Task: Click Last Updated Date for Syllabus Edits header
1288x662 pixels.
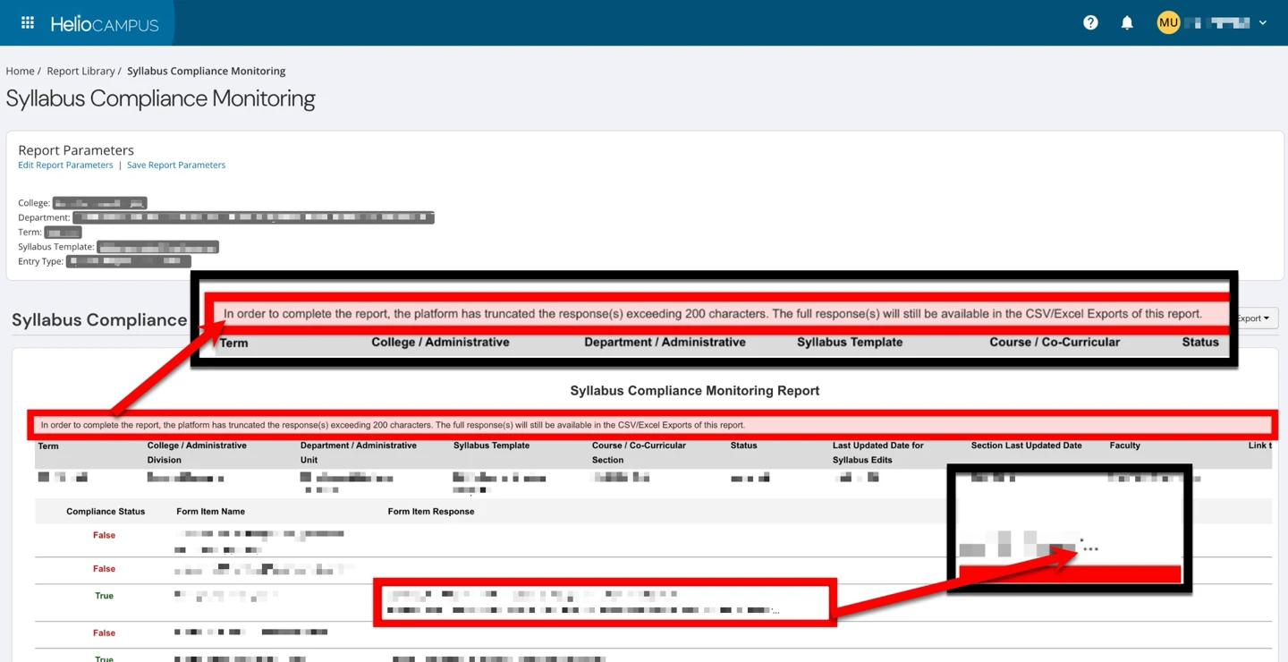Action: tap(877, 452)
